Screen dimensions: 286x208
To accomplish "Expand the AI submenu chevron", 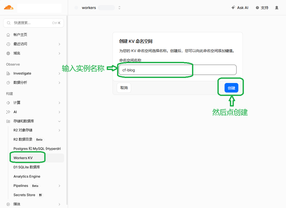I will pyautogui.click(x=59, y=112).
